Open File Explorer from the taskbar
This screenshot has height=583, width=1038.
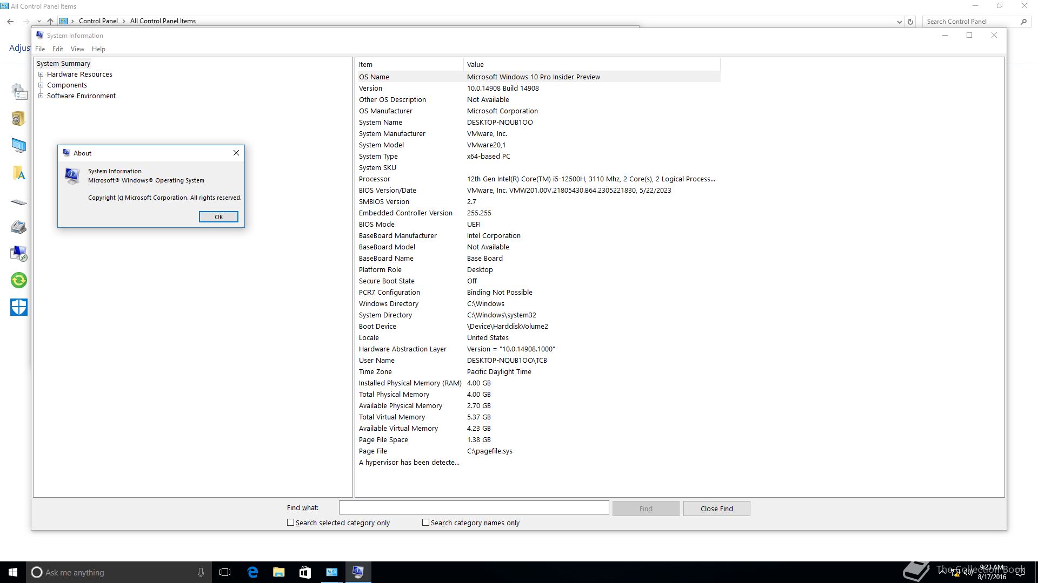(x=279, y=572)
